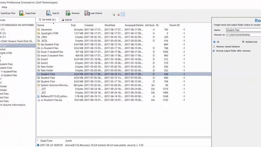Click the zip icon of cc-Student Files.zip
The width and height of the screenshot is (261, 147).
[x=38, y=100]
